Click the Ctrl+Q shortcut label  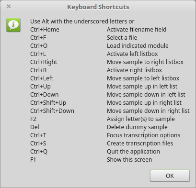(39, 152)
